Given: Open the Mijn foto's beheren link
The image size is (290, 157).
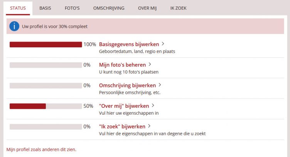Looking at the screenshot, I should pos(122,65).
